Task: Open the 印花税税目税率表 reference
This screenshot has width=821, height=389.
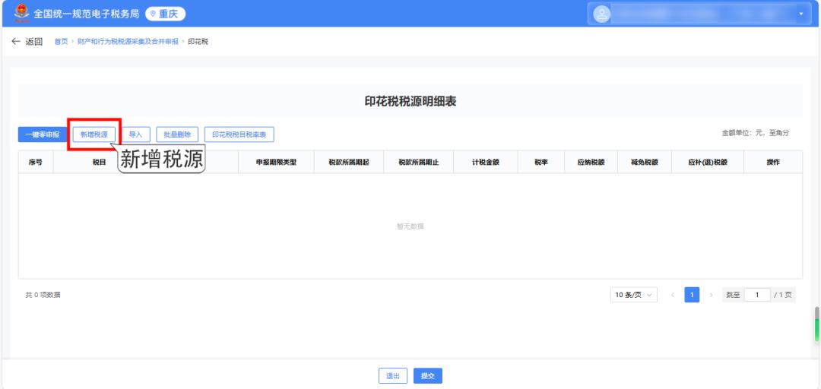Action: (x=239, y=134)
